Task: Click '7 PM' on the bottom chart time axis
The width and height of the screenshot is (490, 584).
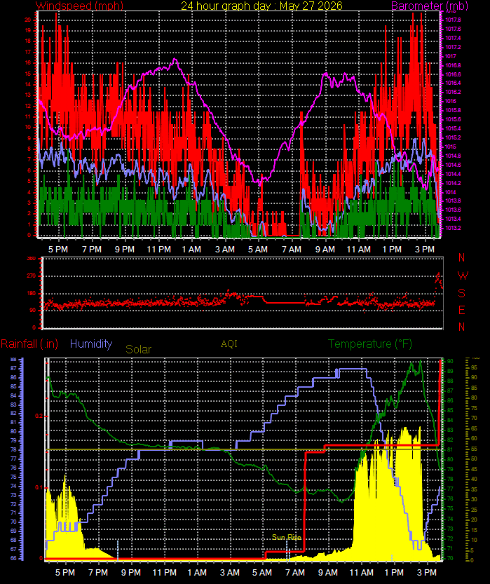Action: 98,573
